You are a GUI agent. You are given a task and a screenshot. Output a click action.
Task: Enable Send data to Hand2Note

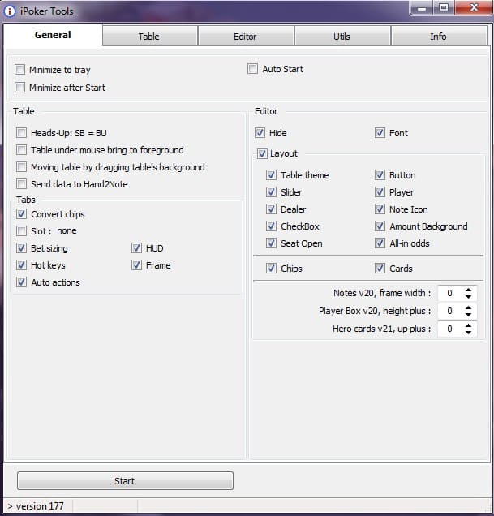click(21, 183)
